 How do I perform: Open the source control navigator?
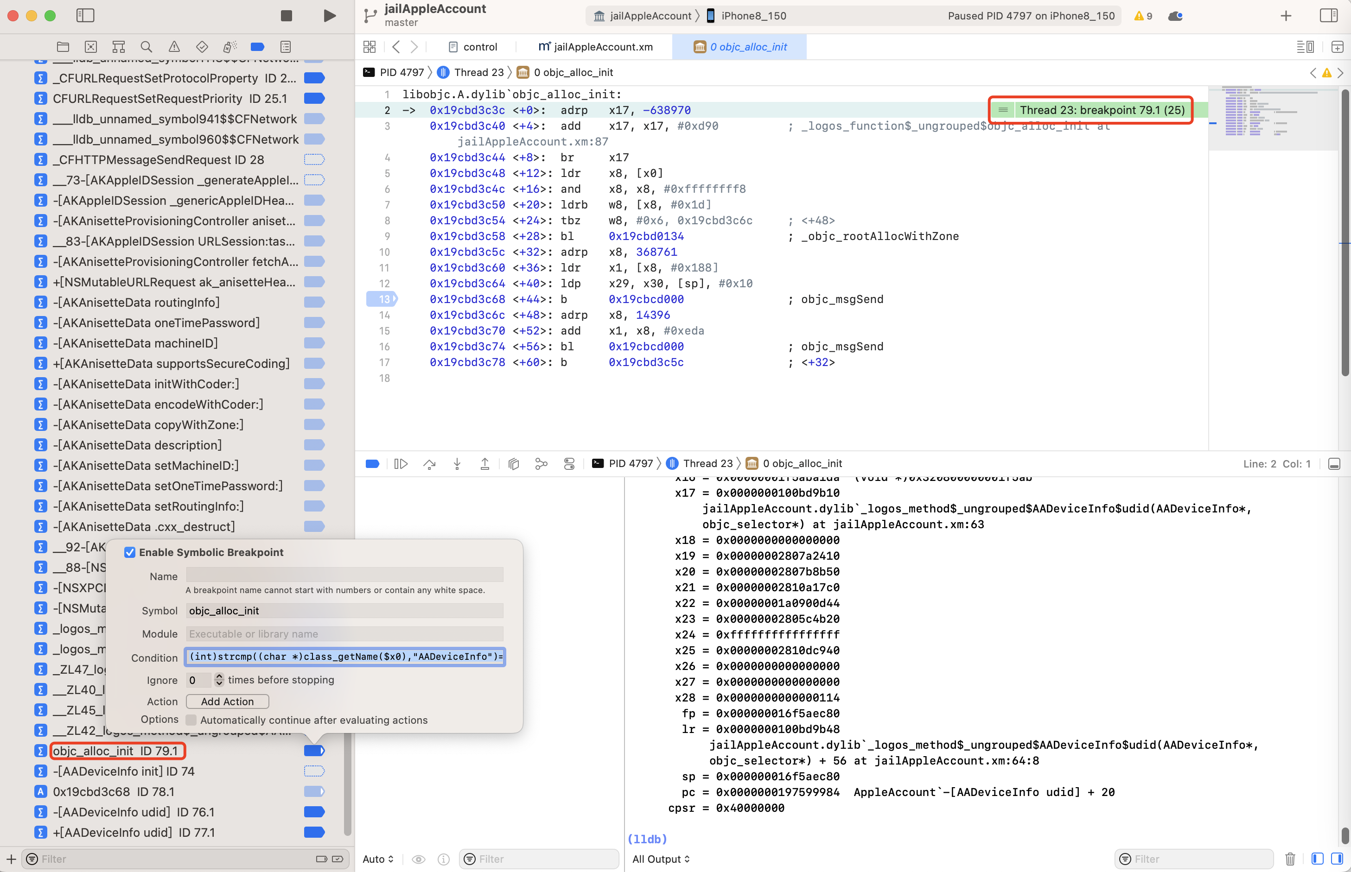point(90,47)
